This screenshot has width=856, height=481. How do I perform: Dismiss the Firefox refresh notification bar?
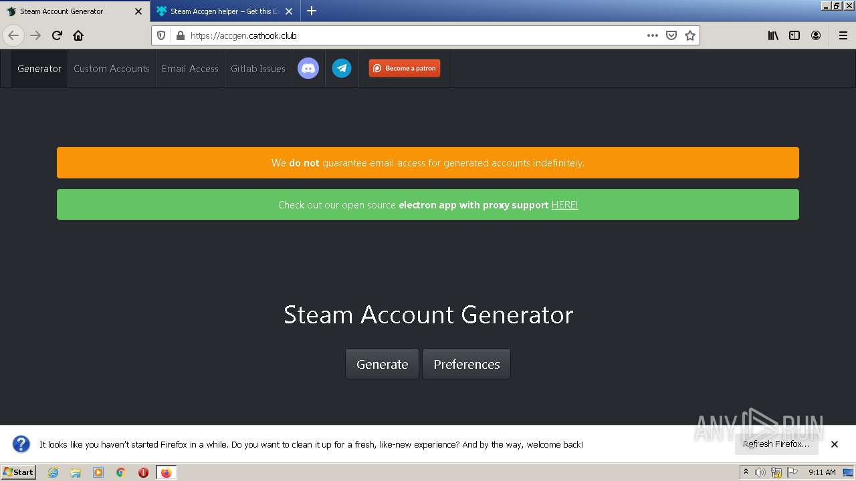coord(835,444)
